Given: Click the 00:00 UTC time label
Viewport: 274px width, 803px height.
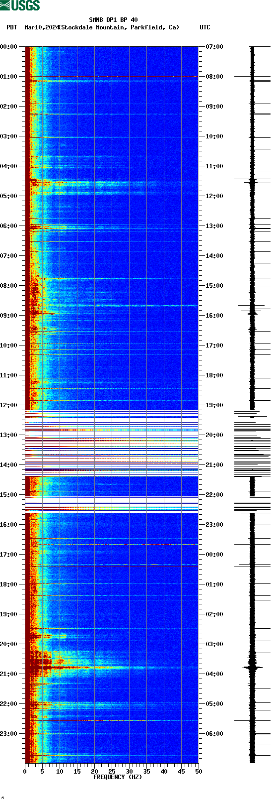Looking at the screenshot, I should 214,555.
